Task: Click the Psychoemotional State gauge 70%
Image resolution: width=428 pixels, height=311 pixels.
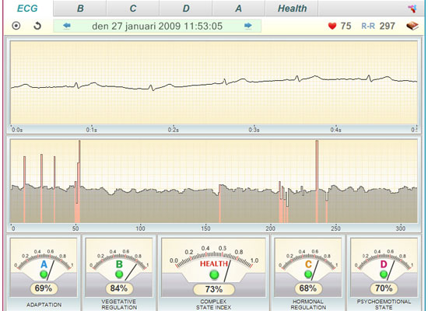Action: point(384,267)
